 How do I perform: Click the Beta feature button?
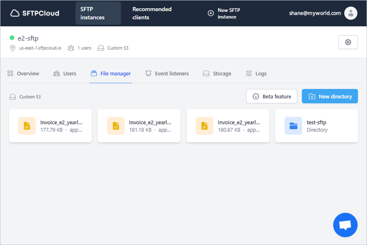272,96
